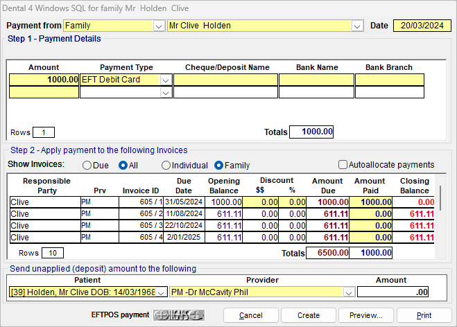This screenshot has width=457, height=327.
Task: Click Amount Due 1000.00 for invoice 605 / 1
Action: coord(327,202)
